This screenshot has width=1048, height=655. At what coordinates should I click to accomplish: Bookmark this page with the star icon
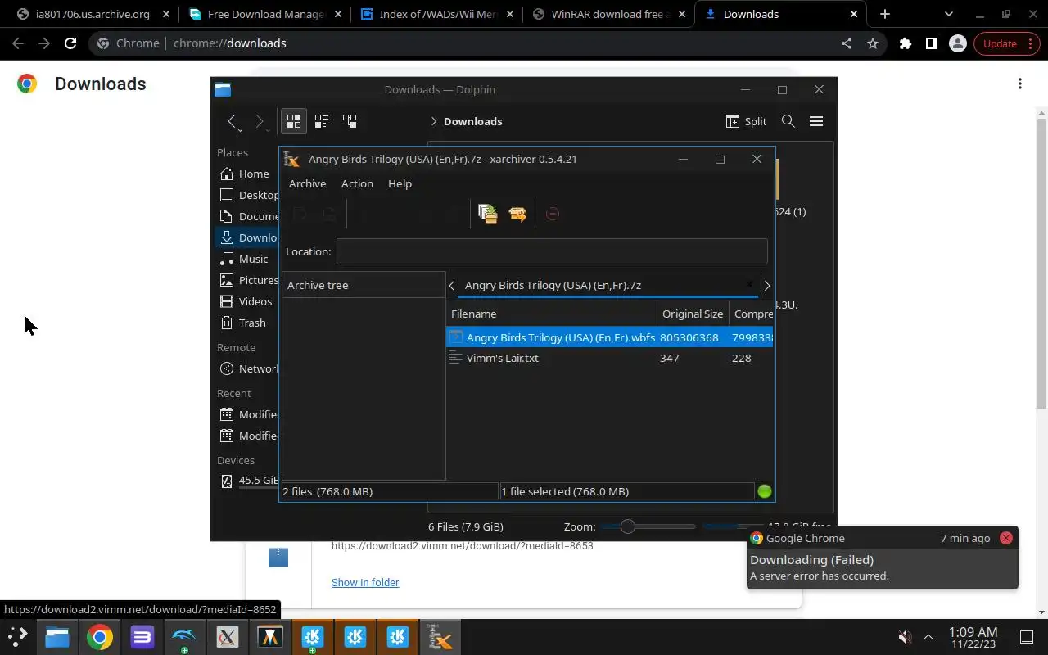pyautogui.click(x=873, y=43)
